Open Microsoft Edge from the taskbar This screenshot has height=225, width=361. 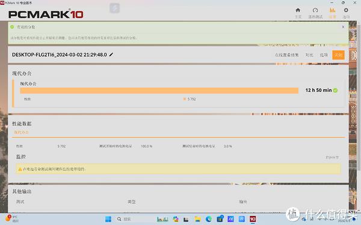point(209,219)
